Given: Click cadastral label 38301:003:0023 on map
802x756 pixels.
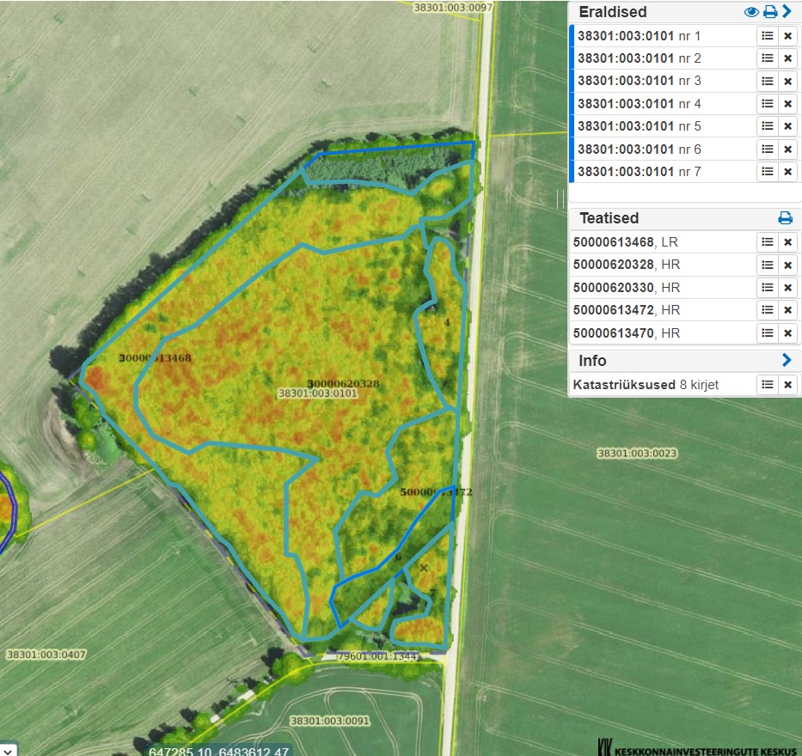Looking at the screenshot, I should 637,453.
